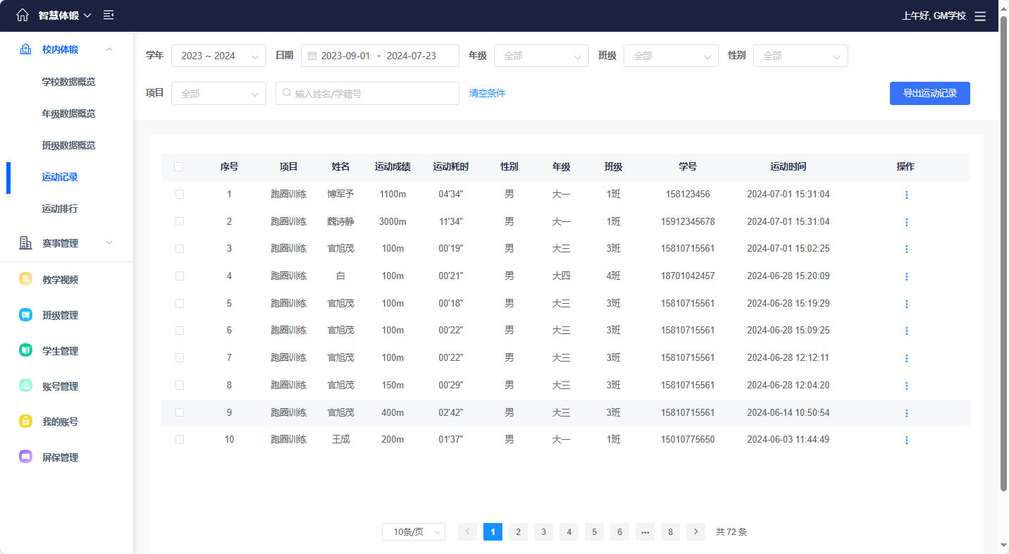Open actions menu for row 9 400m
Viewport: 1009px width, 554px height.
coord(906,413)
